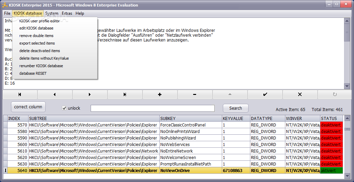Click the WINVER column header
The height and width of the screenshot is (182, 354).
302,119
